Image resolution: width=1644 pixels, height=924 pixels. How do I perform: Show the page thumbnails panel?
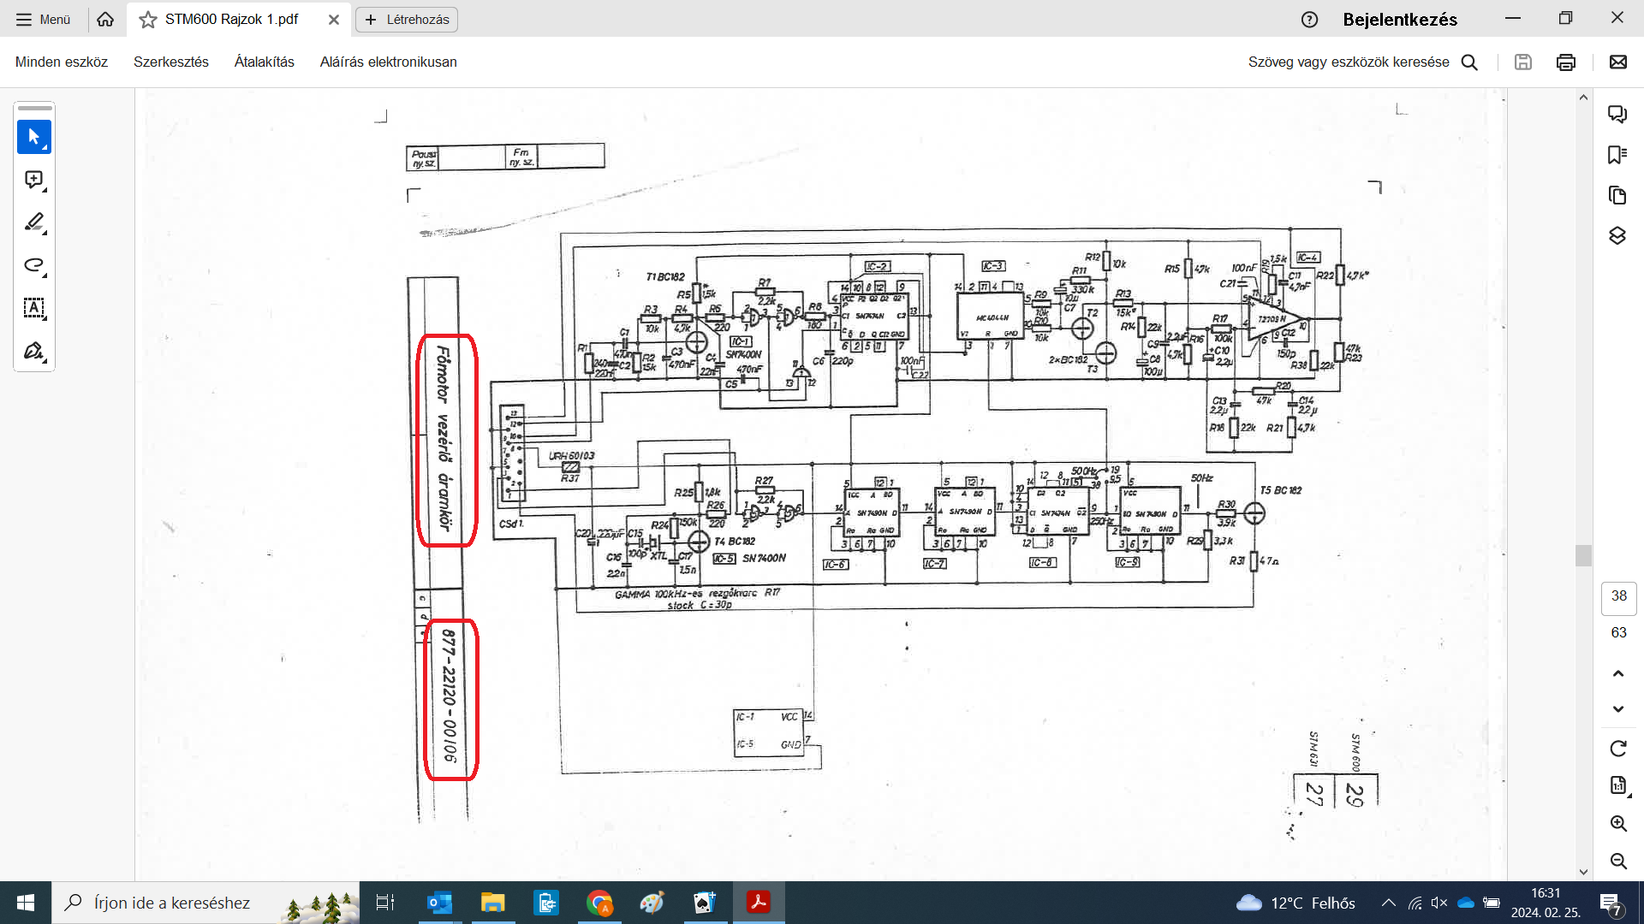pos(1617,195)
